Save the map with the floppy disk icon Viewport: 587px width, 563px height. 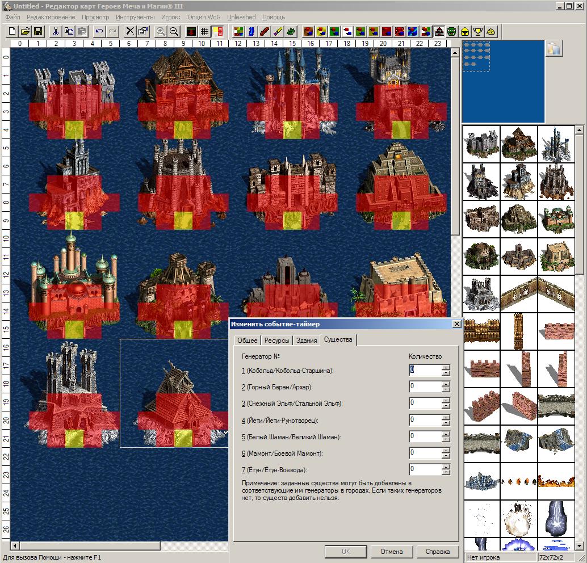pyautogui.click(x=38, y=31)
